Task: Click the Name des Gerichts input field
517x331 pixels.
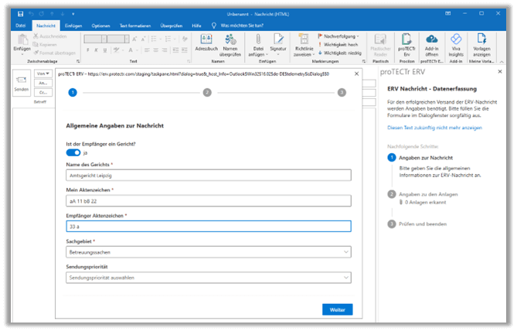Action: [x=208, y=176]
